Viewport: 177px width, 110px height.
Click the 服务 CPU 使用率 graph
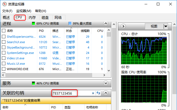[144, 89]
